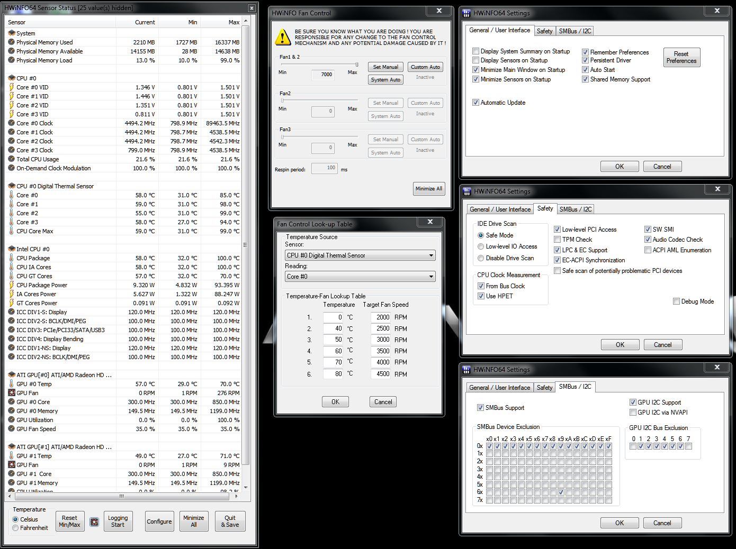736x549 pixels.
Task: Click row 6 Temperature field showing 80
Action: tap(334, 374)
